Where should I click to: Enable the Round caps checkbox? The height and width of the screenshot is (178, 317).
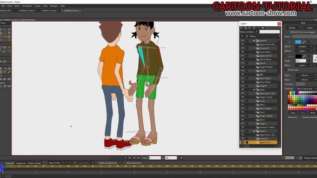286,70
